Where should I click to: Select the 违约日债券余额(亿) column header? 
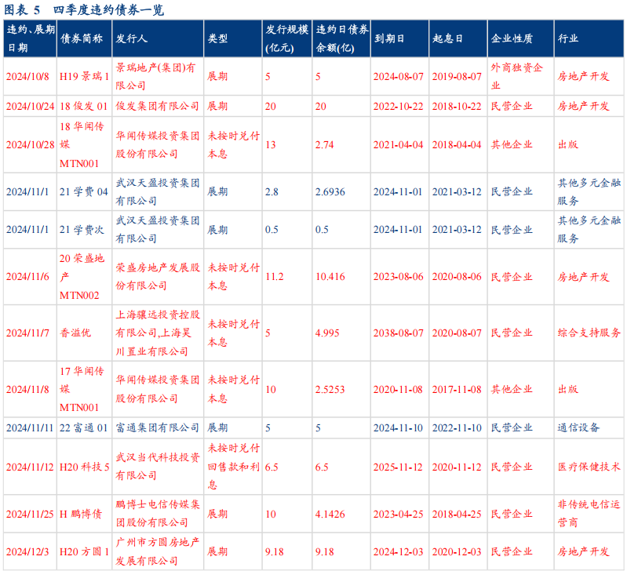(341, 38)
